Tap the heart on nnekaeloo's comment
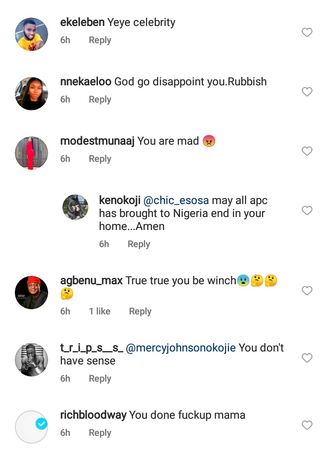Viewport: 333px width, 466px height. coord(307,92)
